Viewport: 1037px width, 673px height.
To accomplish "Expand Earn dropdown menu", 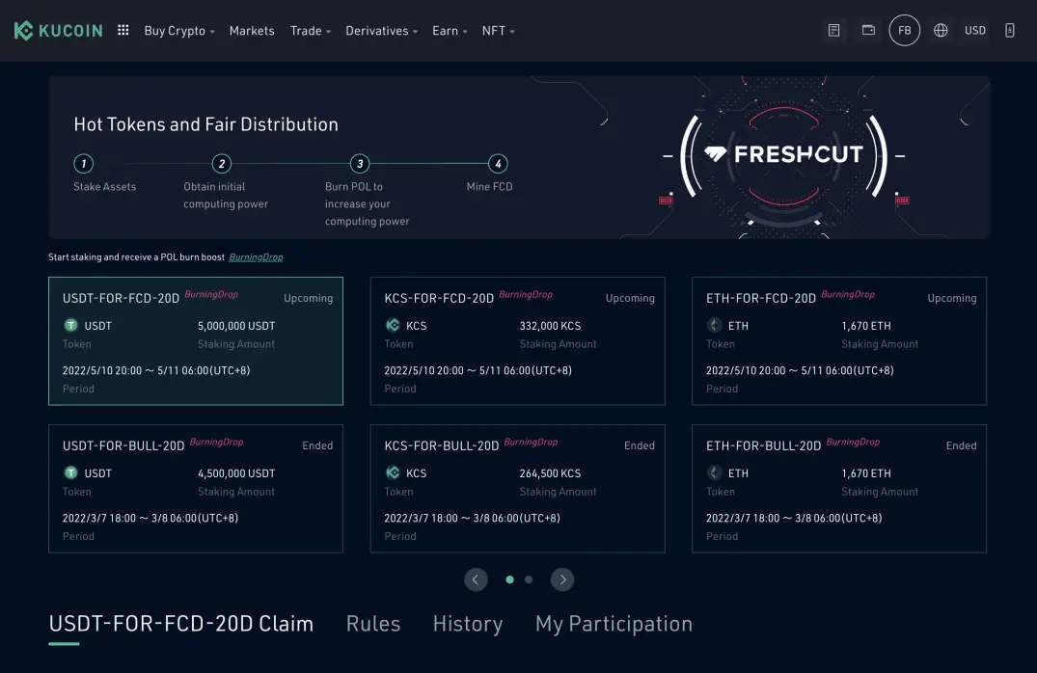I will 450,31.
